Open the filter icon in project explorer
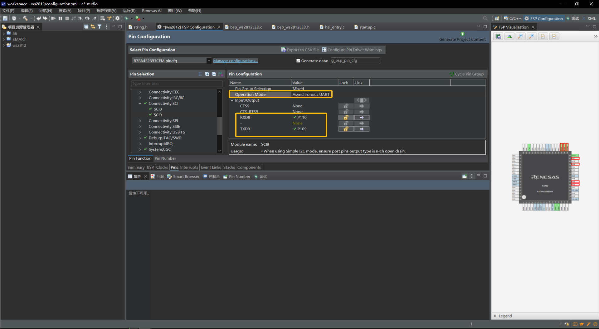The width and height of the screenshot is (599, 329). pos(100,27)
